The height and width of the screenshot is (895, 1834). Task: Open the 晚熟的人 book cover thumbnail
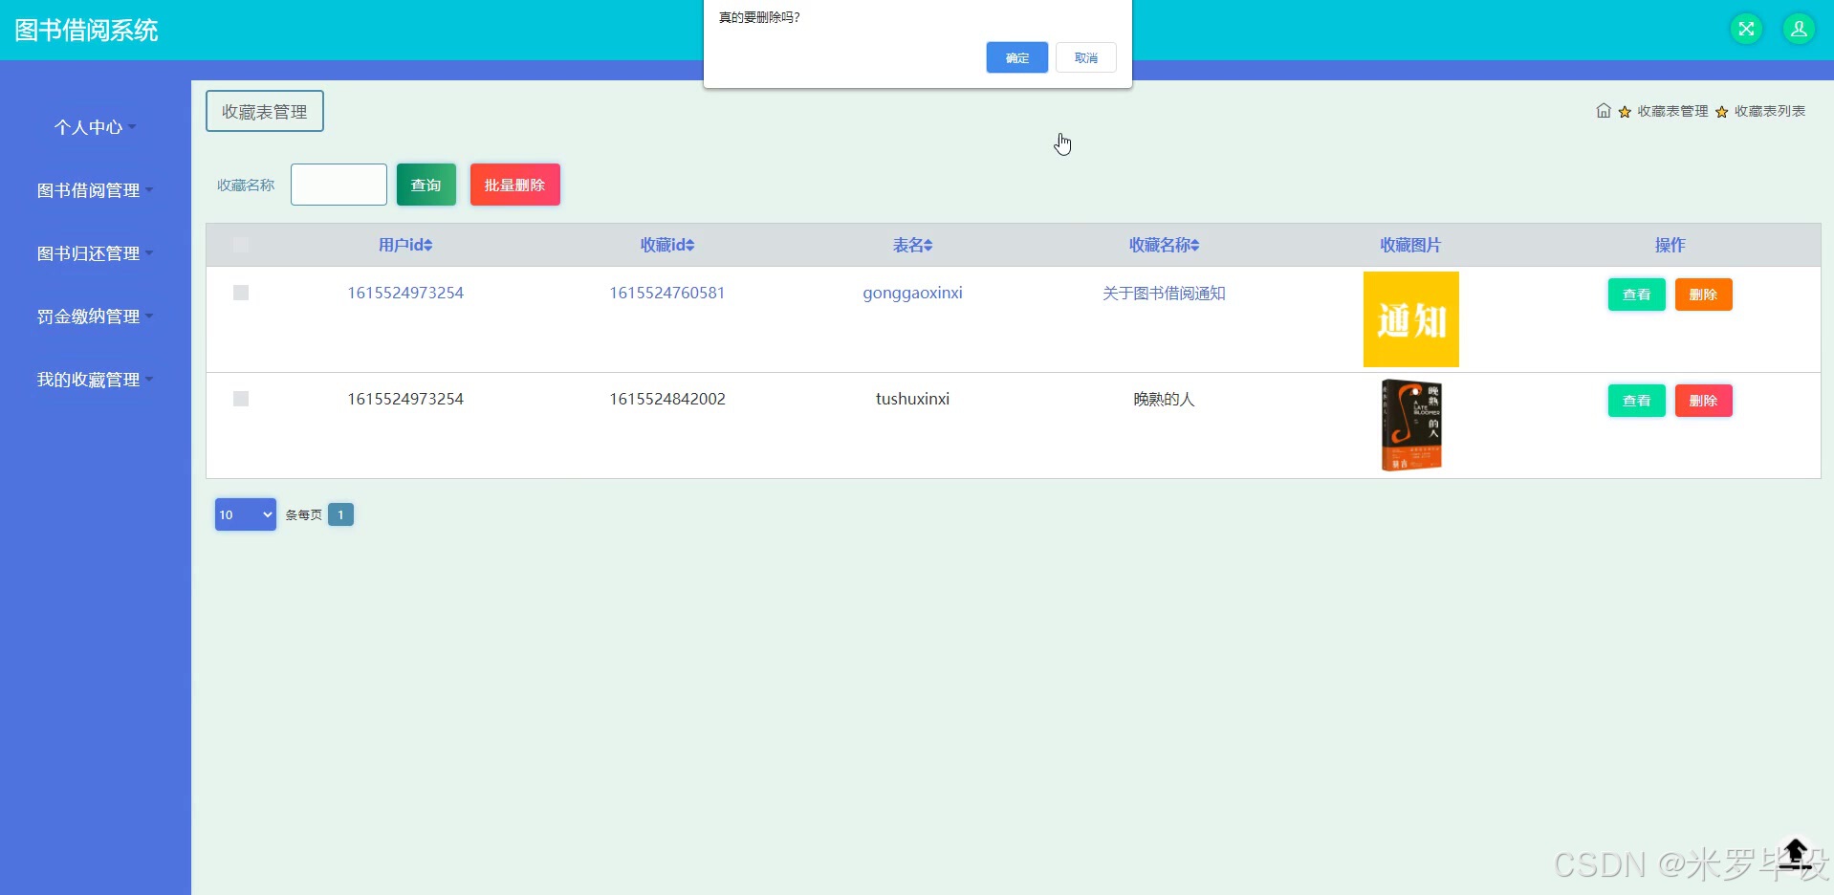click(1411, 426)
